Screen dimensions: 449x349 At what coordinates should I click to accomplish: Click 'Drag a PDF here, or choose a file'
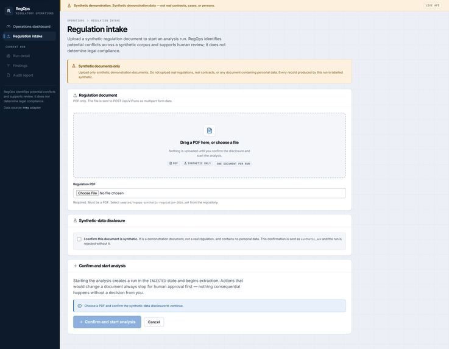point(210,143)
